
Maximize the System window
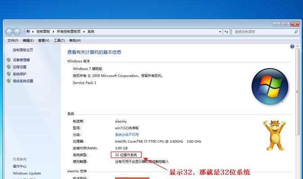285,24
